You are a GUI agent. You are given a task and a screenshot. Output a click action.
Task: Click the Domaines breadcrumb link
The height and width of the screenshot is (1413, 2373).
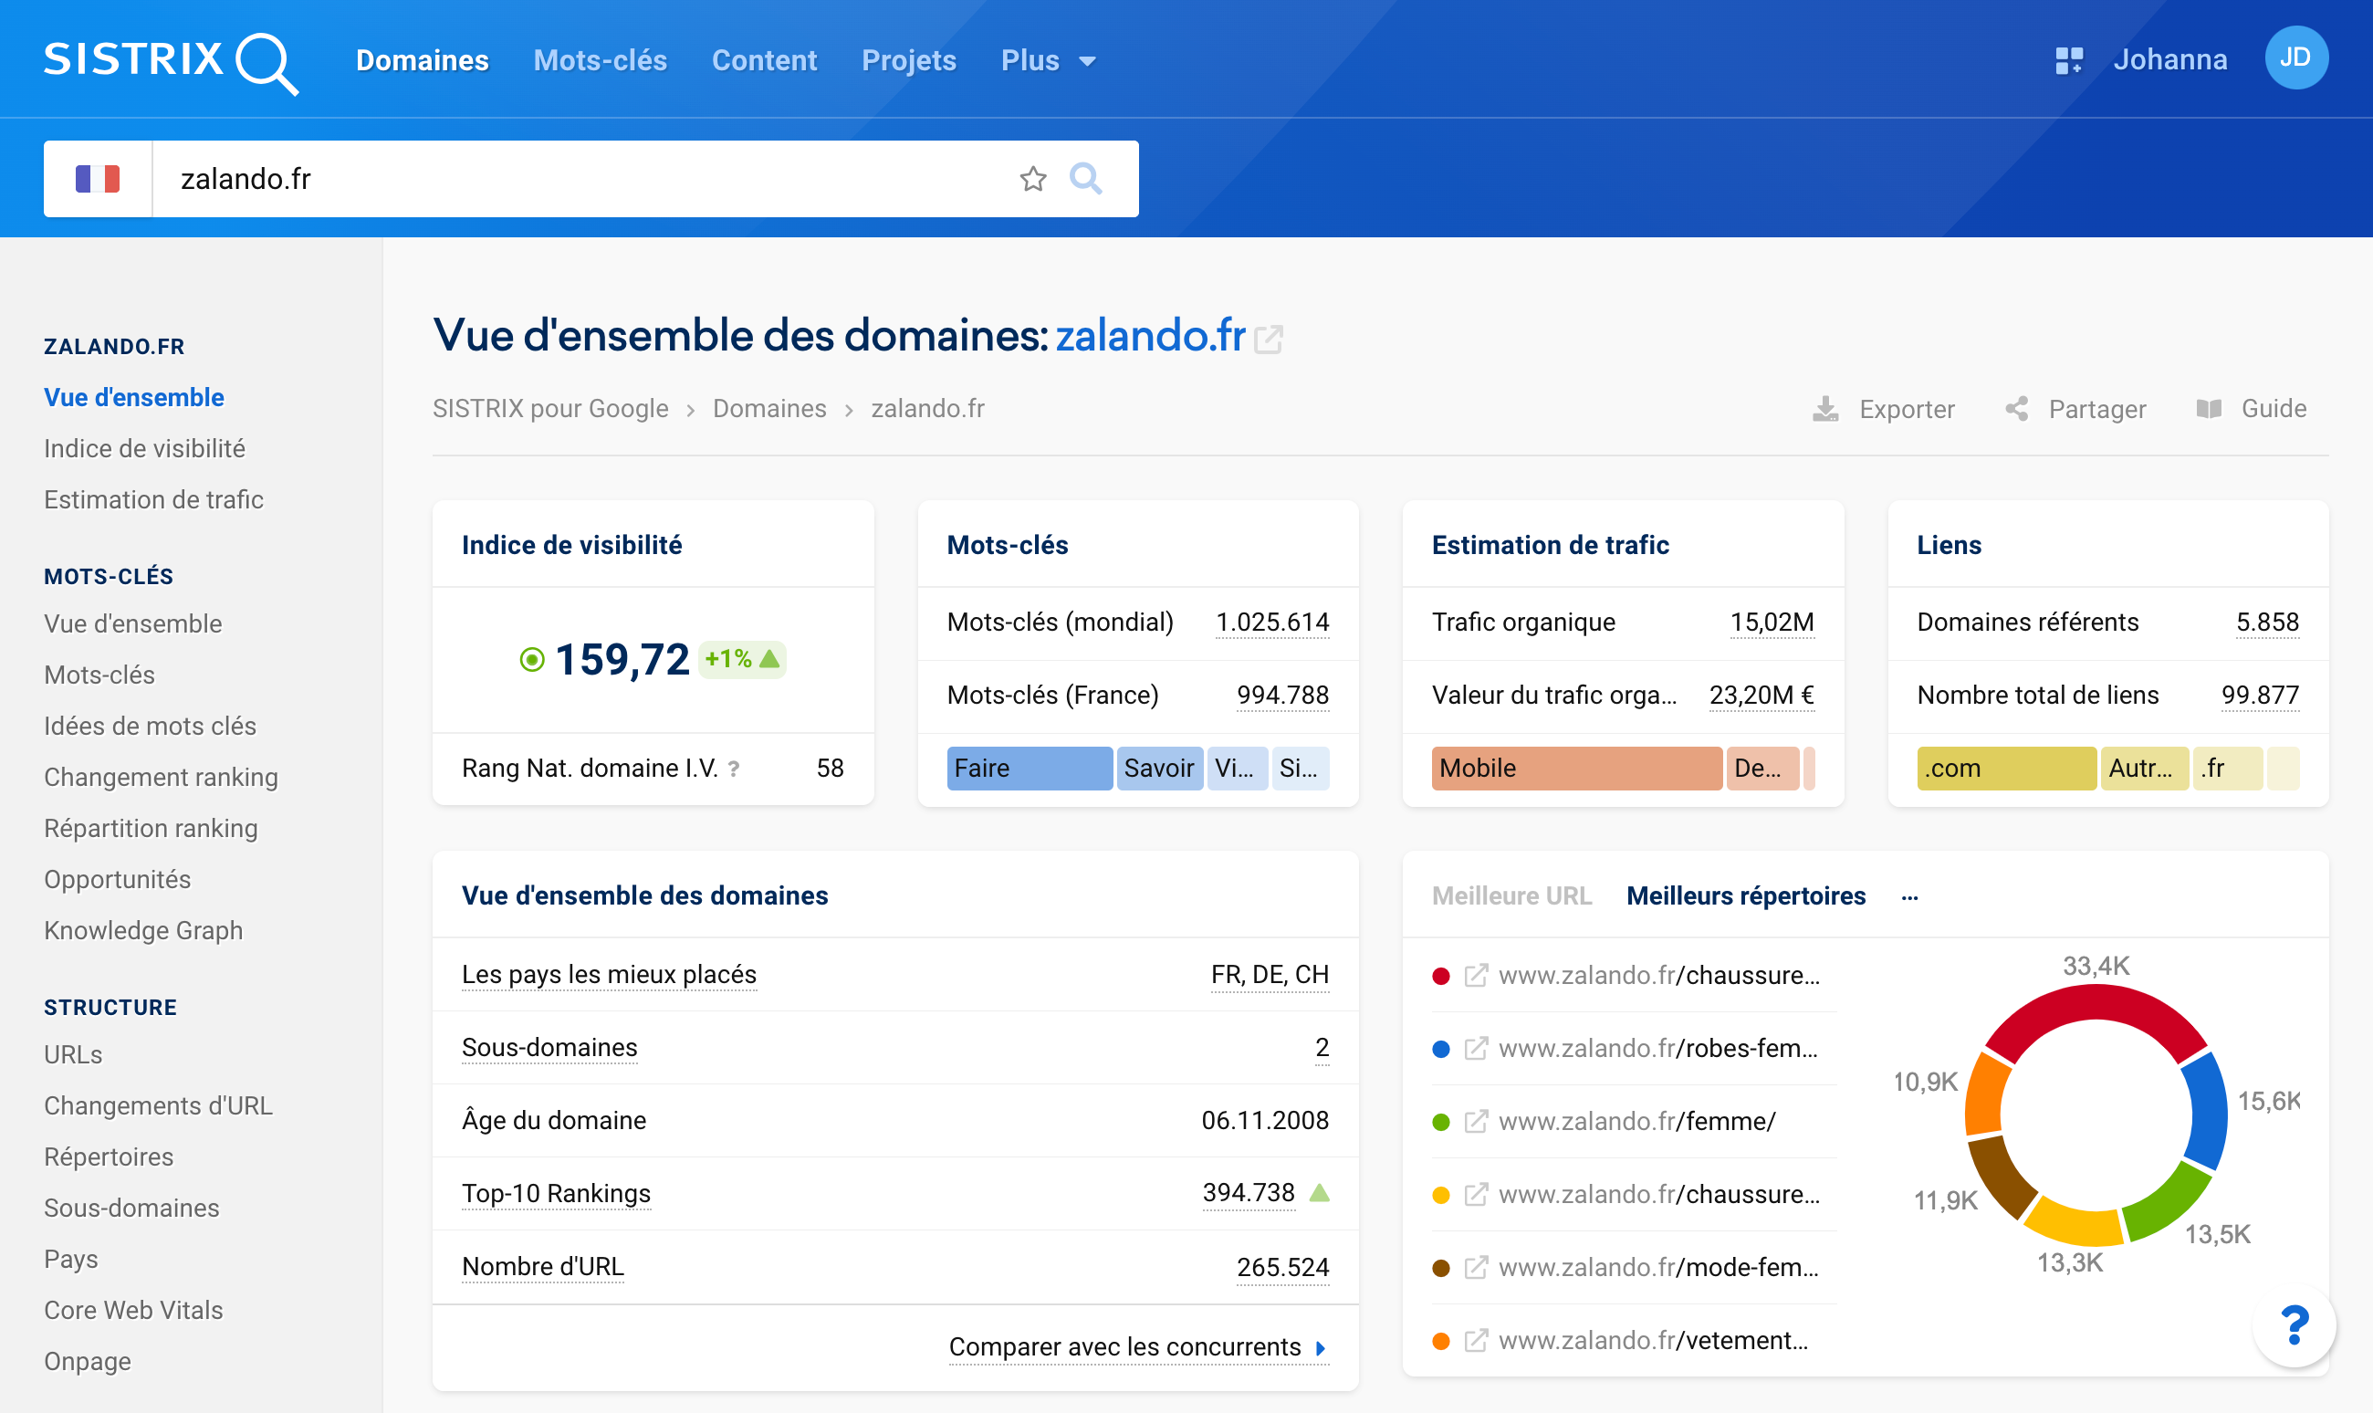(769, 409)
